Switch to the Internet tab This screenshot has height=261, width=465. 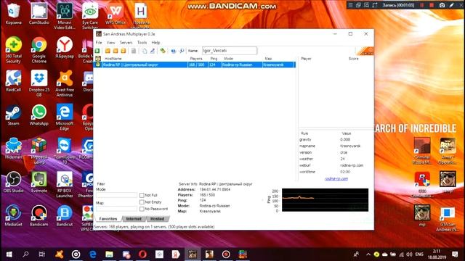click(x=134, y=219)
